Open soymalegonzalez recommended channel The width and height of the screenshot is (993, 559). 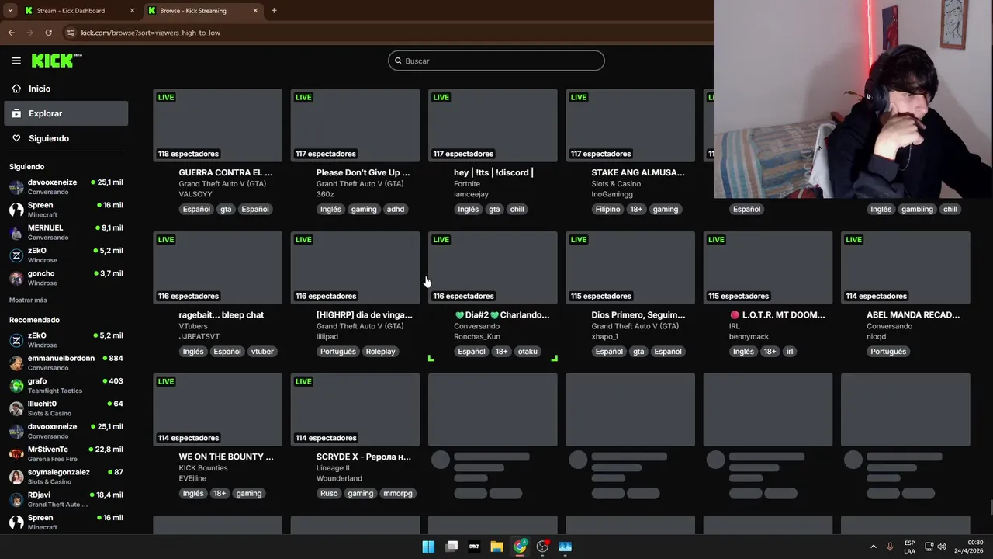coord(66,477)
